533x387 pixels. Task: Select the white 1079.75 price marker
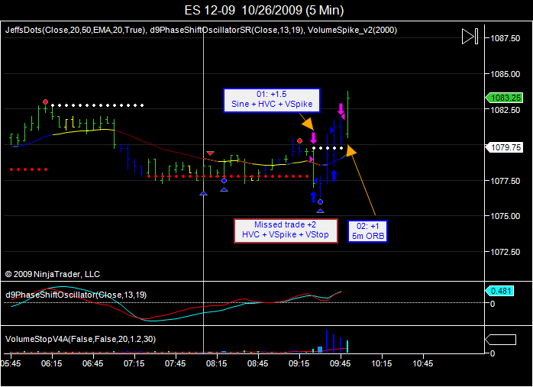[x=504, y=147]
